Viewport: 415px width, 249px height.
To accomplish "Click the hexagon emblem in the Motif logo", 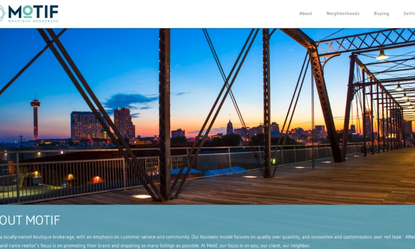I will tap(2, 13).
